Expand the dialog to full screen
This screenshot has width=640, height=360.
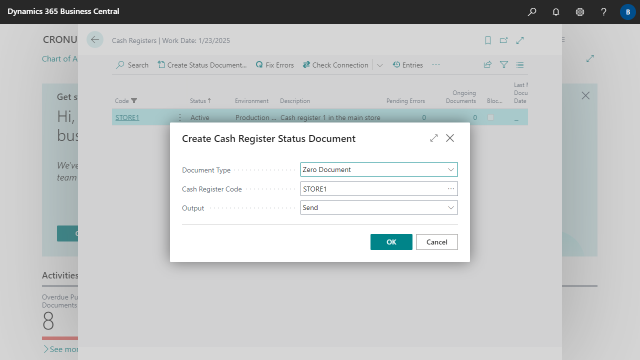pyautogui.click(x=434, y=138)
